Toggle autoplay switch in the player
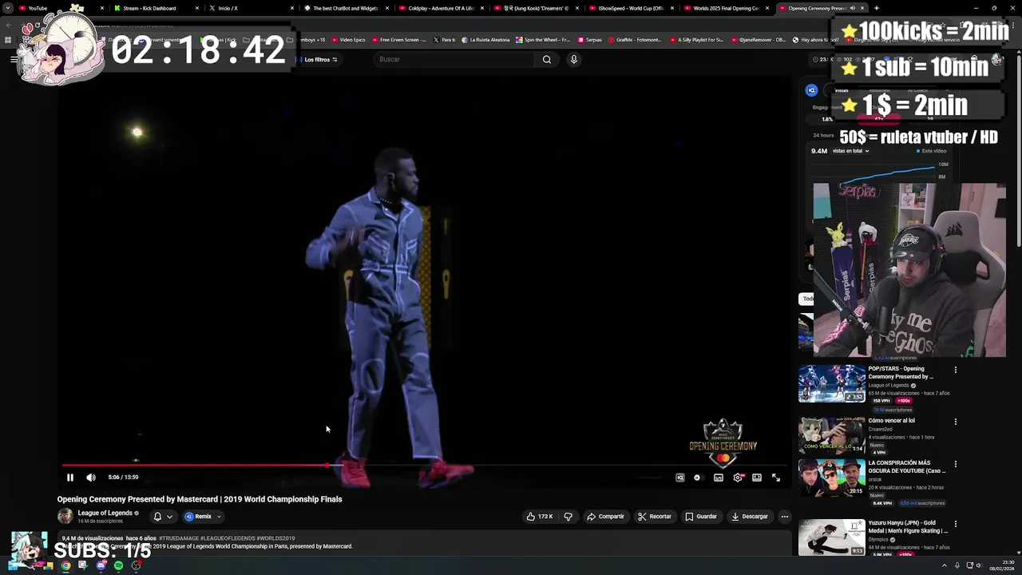 click(698, 478)
